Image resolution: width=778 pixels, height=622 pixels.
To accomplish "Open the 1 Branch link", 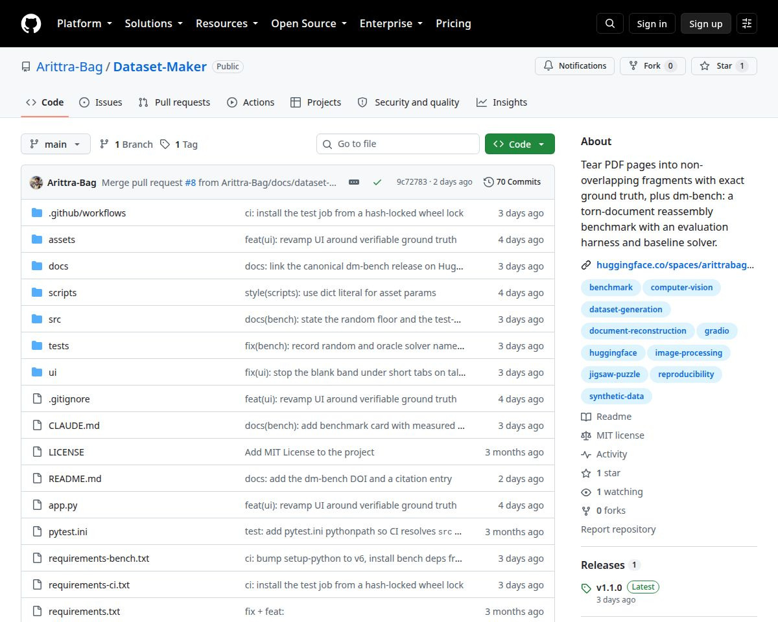I will pyautogui.click(x=126, y=144).
